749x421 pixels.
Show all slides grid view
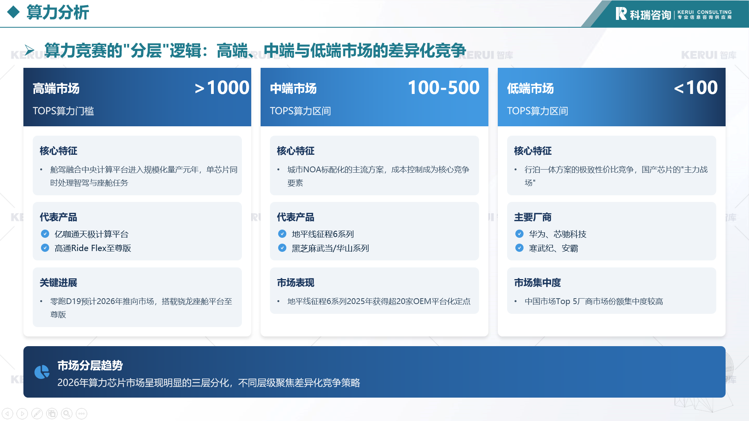(52, 413)
